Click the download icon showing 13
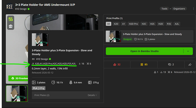This screenshot has height=108, width=196. tap(161, 72)
